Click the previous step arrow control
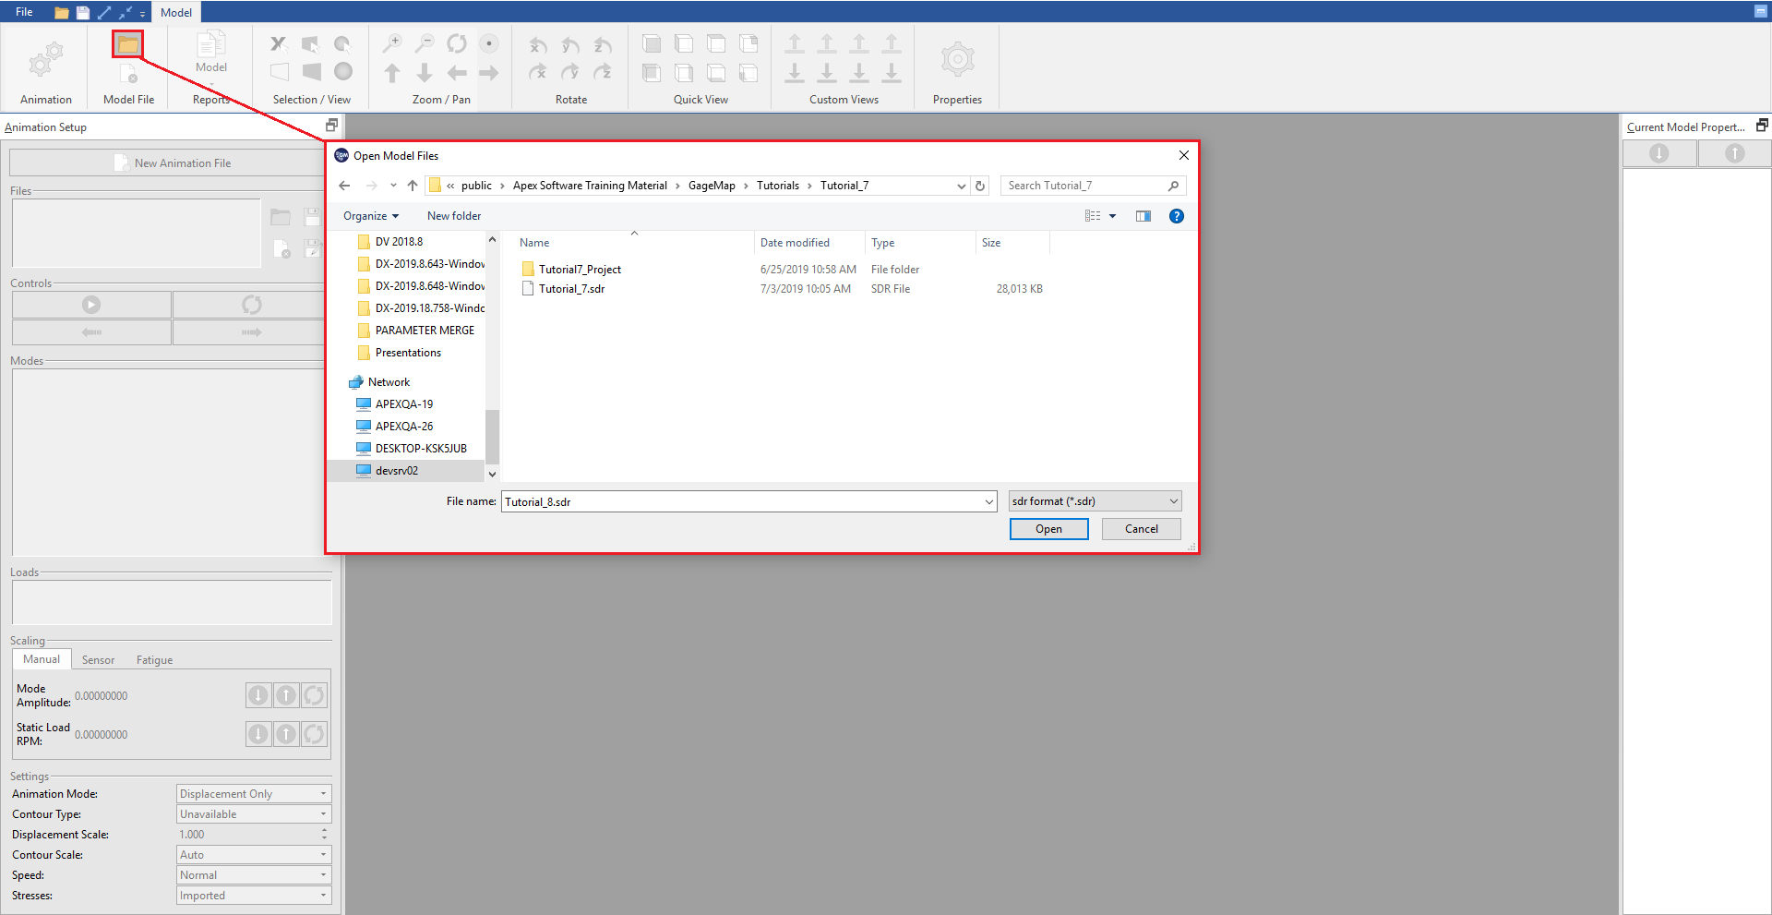The width and height of the screenshot is (1772, 915). (91, 332)
